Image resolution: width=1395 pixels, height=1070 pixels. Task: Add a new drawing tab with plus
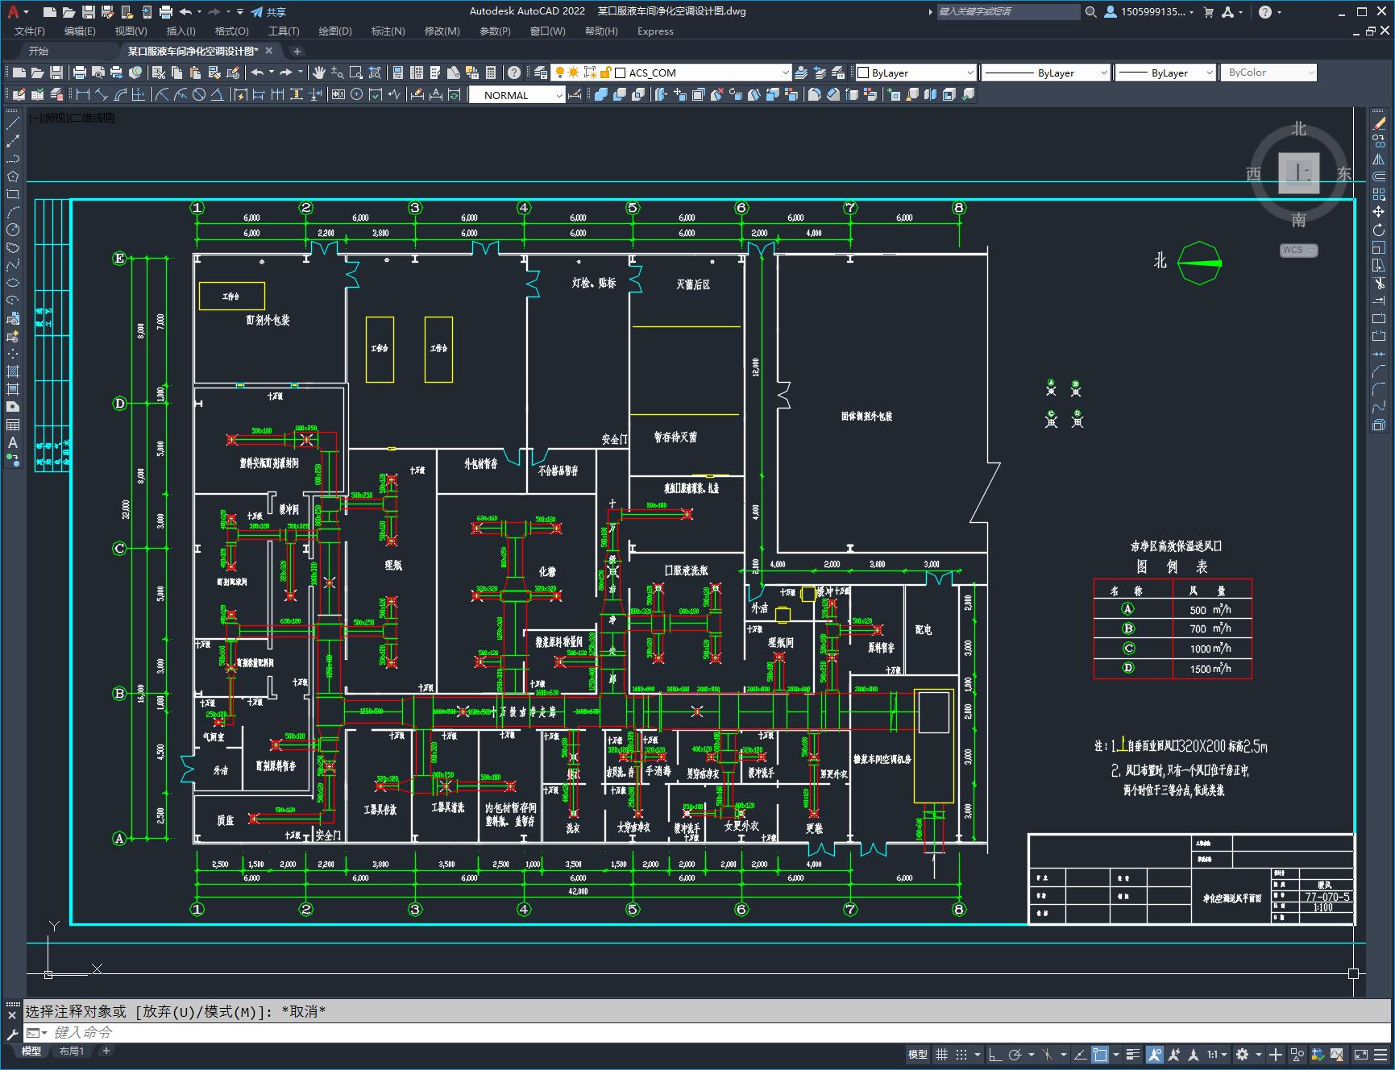(x=297, y=51)
